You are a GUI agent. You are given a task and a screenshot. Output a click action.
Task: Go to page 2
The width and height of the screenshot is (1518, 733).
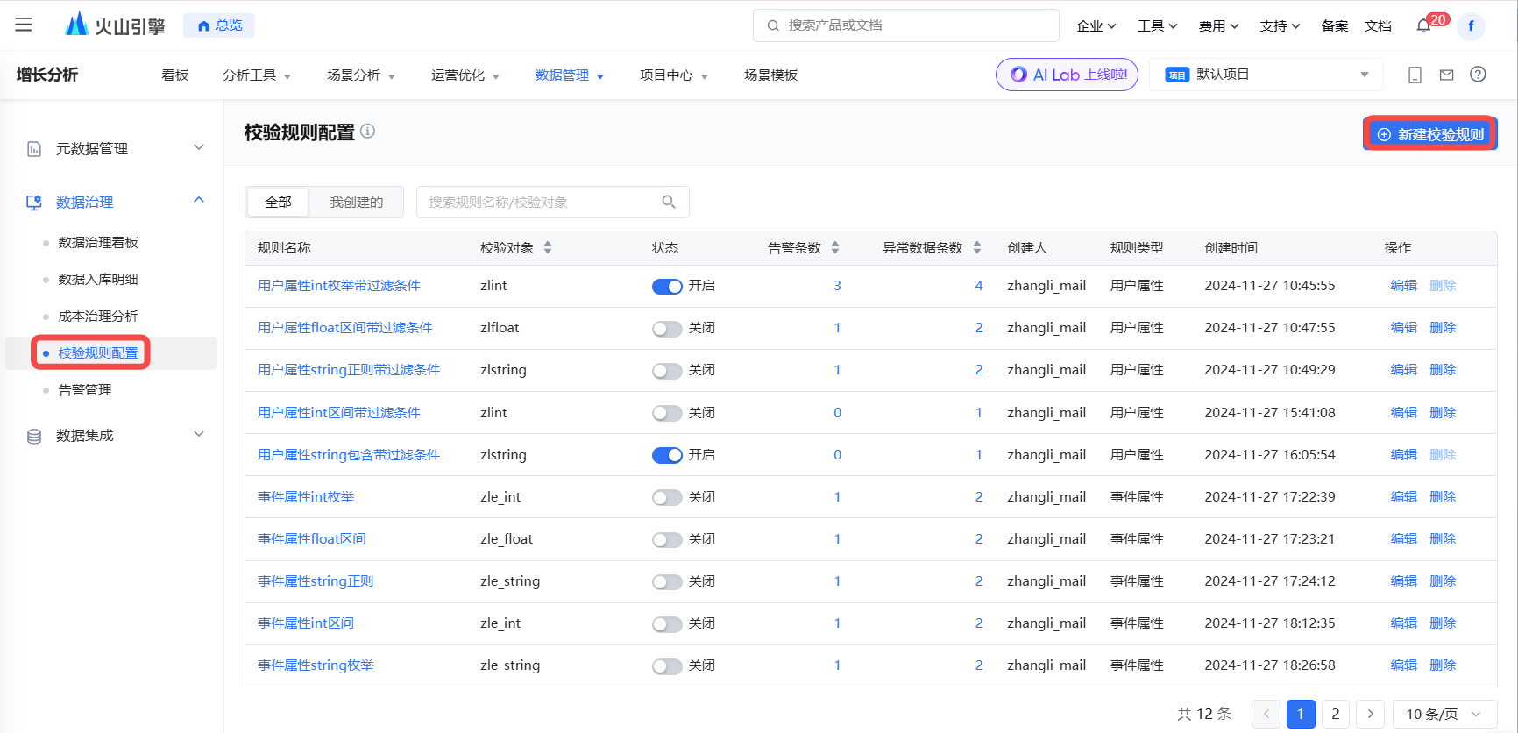pos(1335,714)
